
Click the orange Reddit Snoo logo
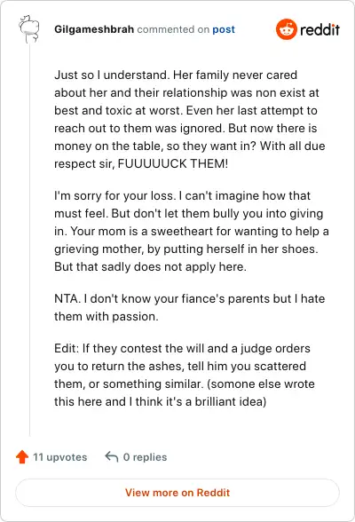click(286, 29)
